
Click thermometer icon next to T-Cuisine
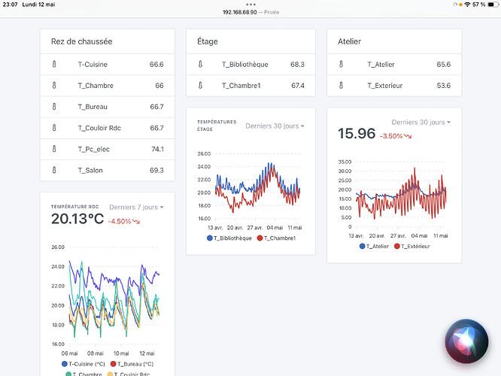pyautogui.click(x=54, y=65)
